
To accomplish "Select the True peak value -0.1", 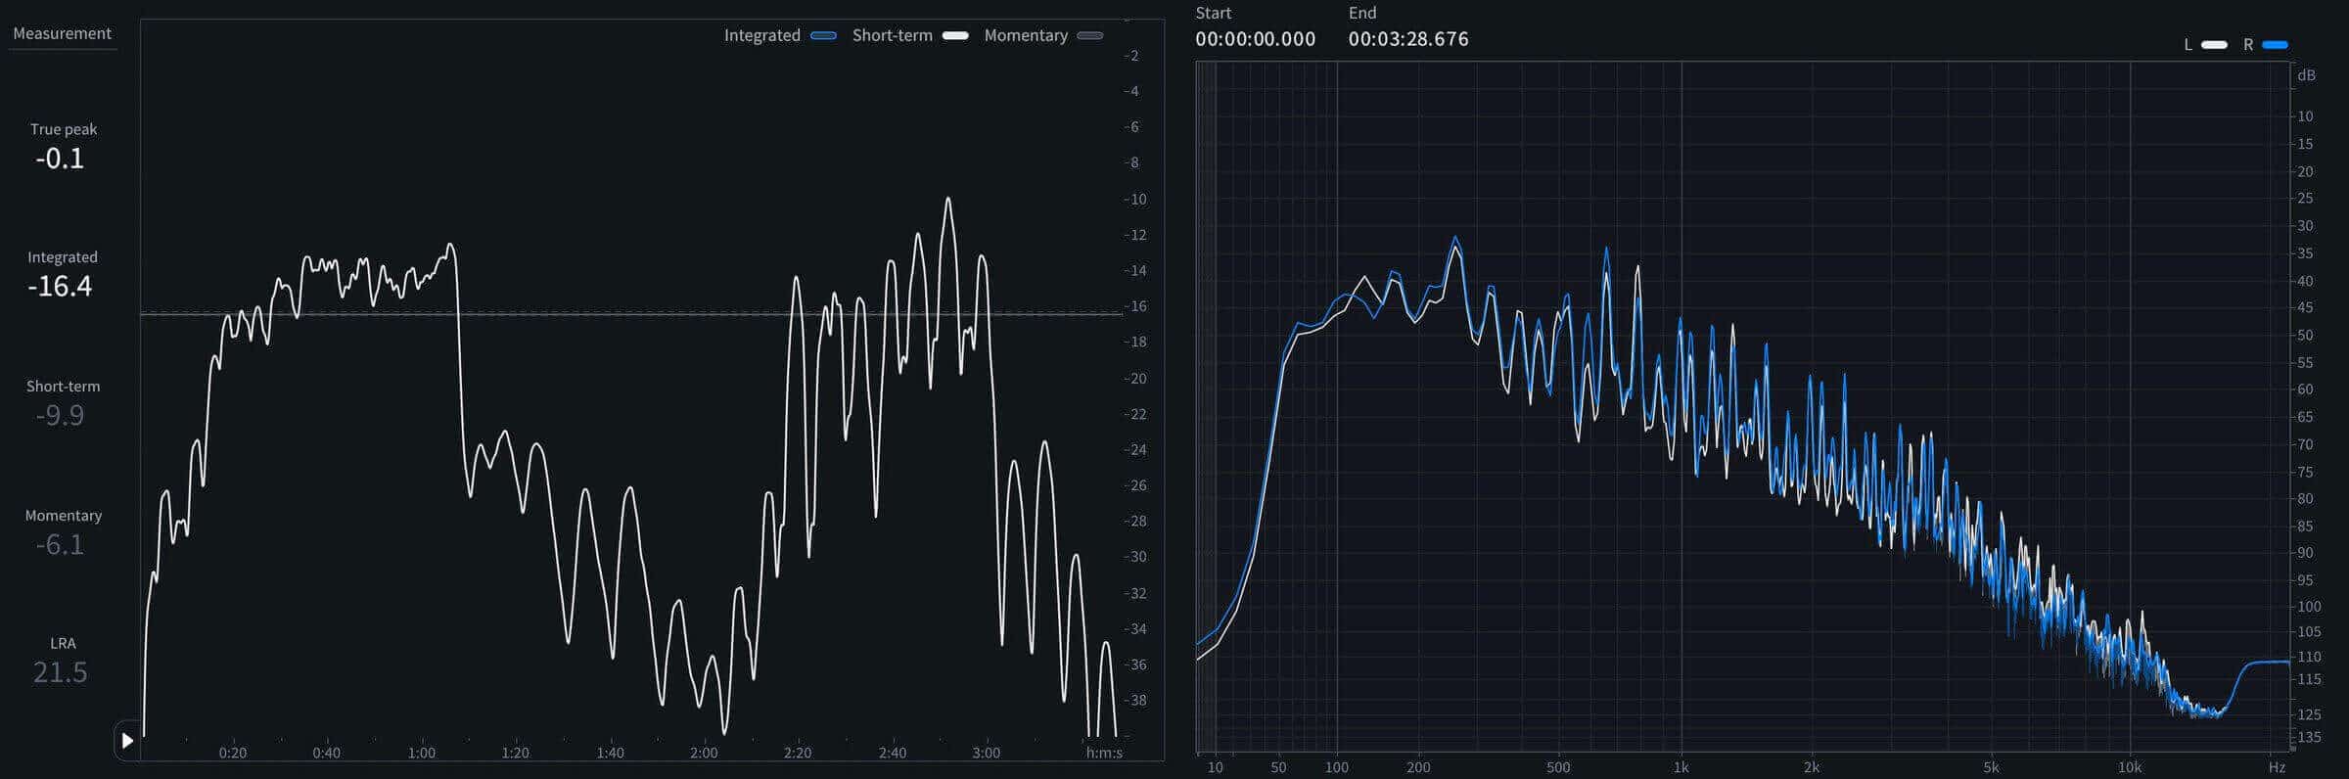I will [x=60, y=159].
